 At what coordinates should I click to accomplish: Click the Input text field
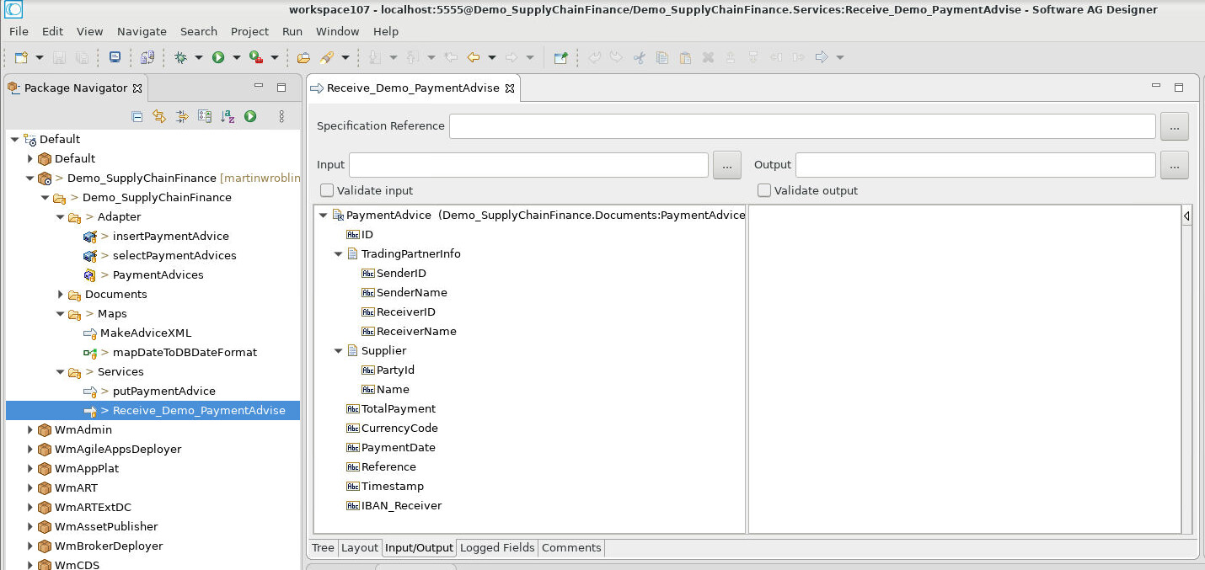528,165
